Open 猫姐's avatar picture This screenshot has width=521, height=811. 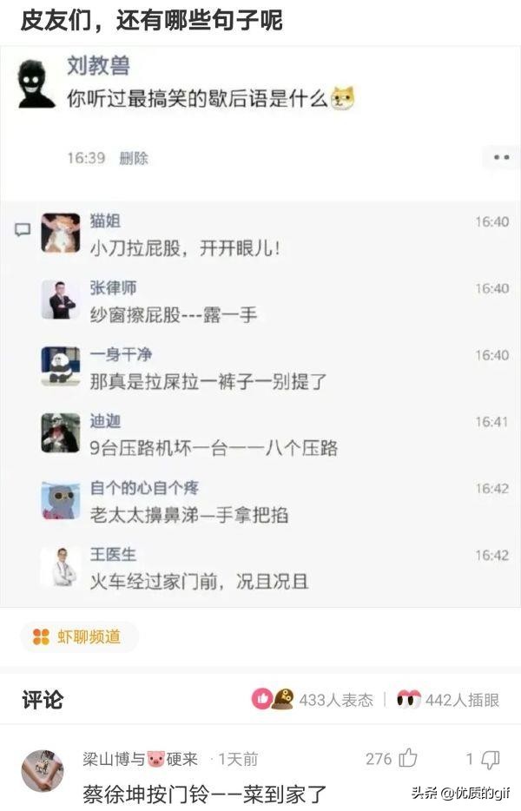(x=61, y=233)
